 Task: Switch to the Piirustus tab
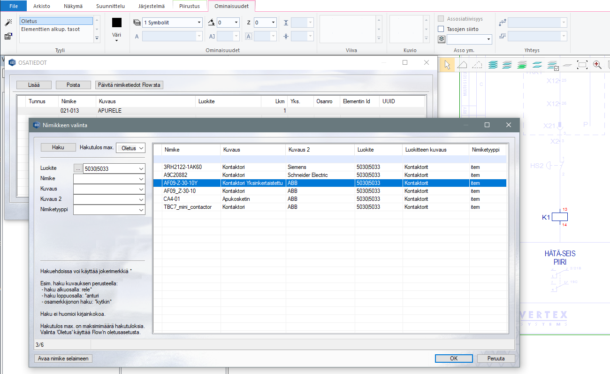pyautogui.click(x=190, y=6)
